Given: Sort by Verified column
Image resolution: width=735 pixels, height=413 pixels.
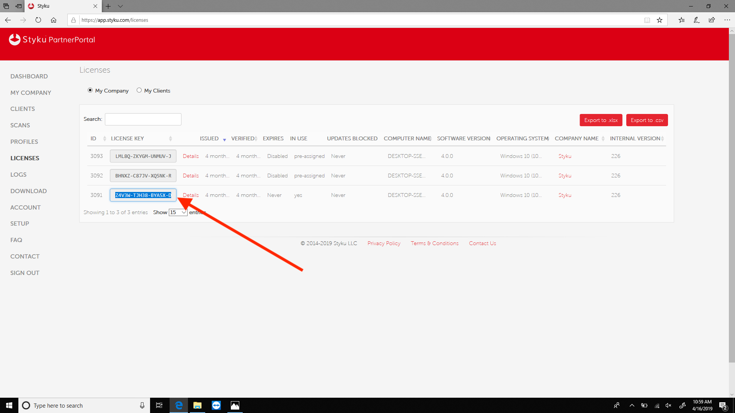Looking at the screenshot, I should (244, 138).
